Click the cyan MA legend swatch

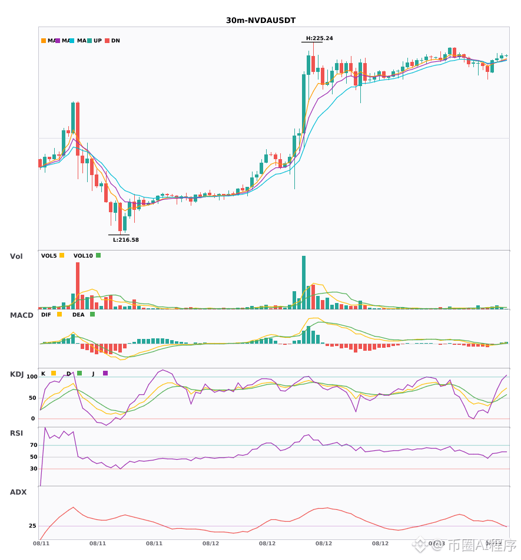click(x=72, y=41)
